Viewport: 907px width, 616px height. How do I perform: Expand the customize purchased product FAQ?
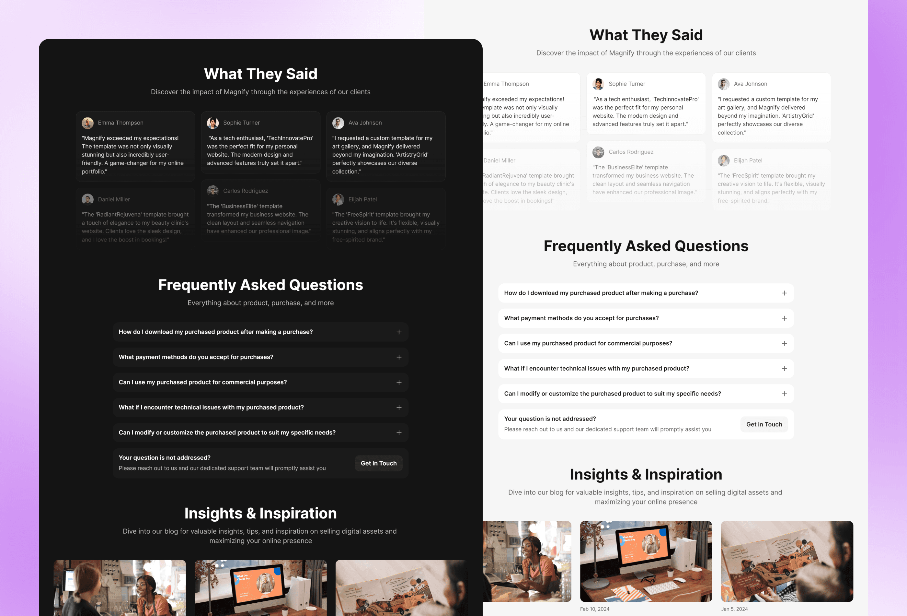(399, 432)
